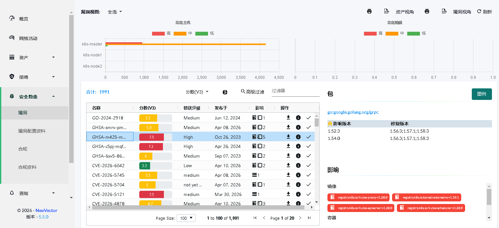Open info icon for GHSA-c5pj-mqf row
499x228 pixels.
tap(298, 146)
